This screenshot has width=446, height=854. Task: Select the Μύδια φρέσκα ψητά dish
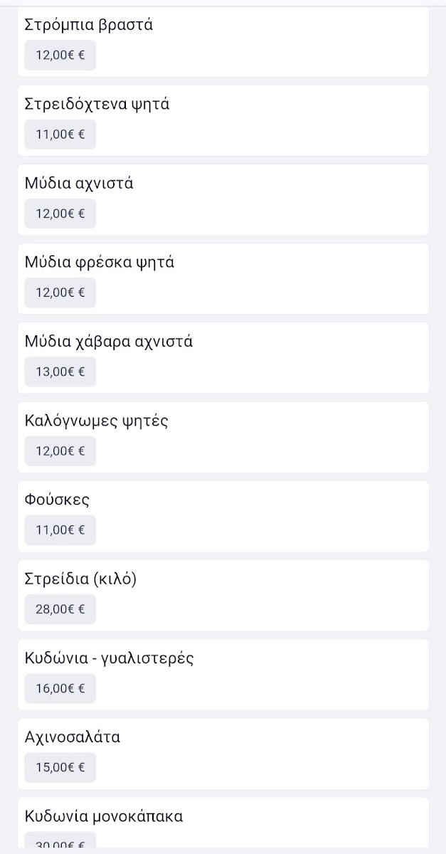pyautogui.click(x=100, y=263)
